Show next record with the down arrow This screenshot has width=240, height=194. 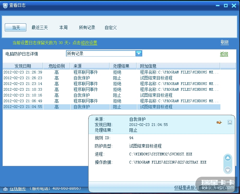(x=228, y=170)
